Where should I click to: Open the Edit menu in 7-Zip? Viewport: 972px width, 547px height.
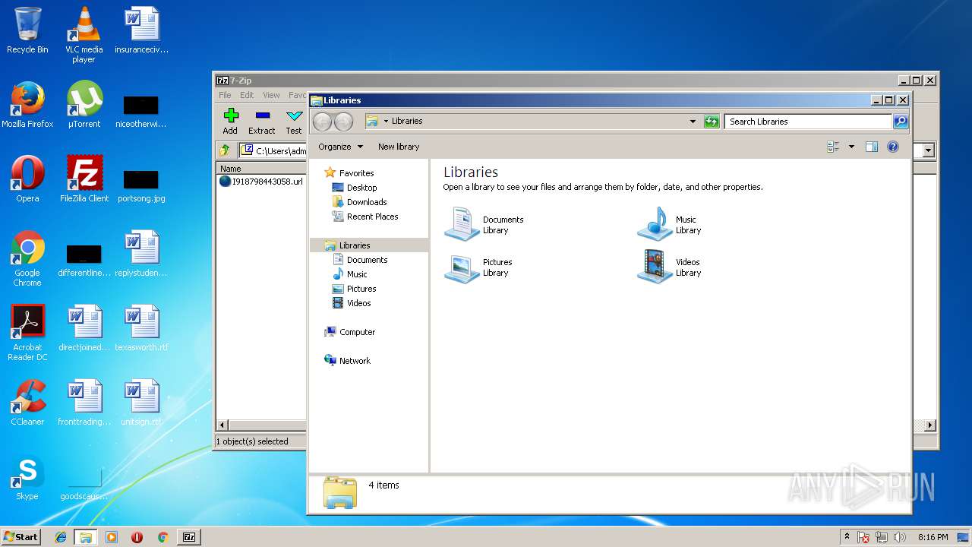247,95
